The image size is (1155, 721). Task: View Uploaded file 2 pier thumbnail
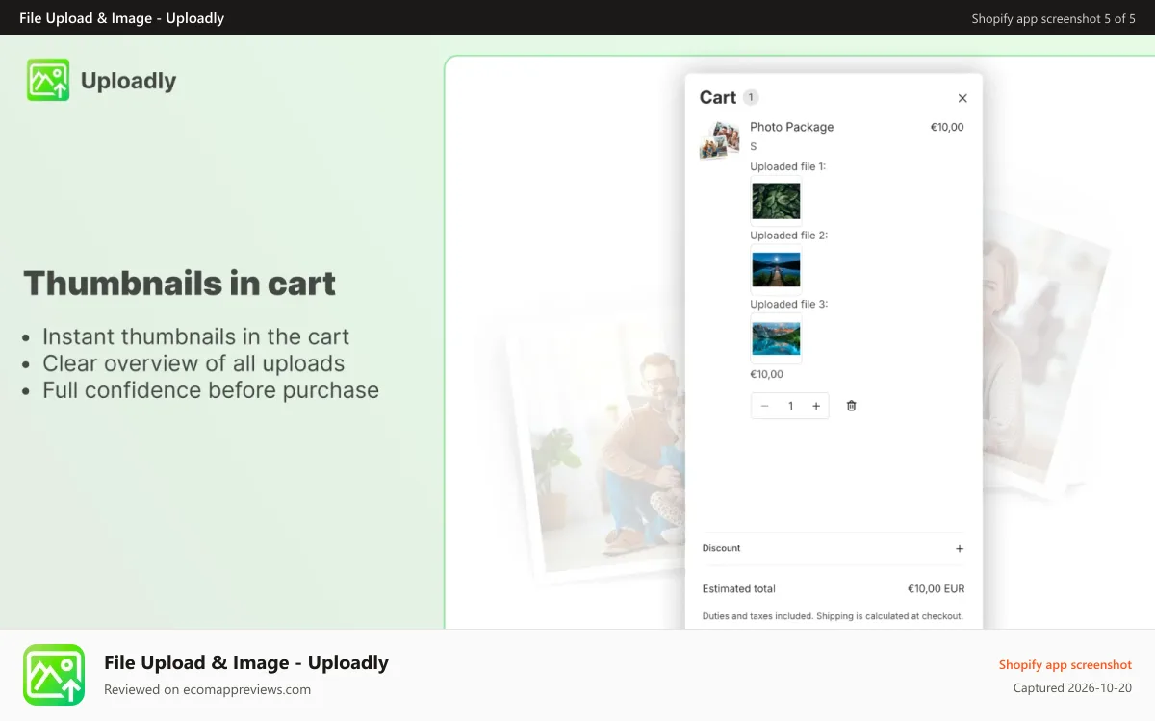coord(776,270)
